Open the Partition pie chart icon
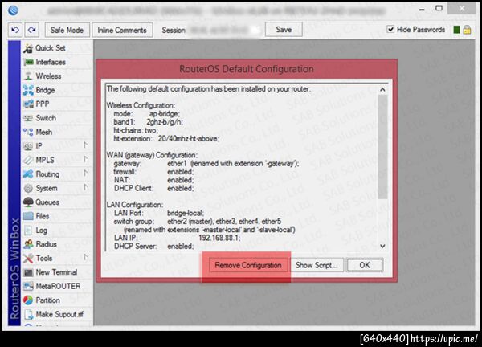Screen dimensions: 482x347 [28, 300]
